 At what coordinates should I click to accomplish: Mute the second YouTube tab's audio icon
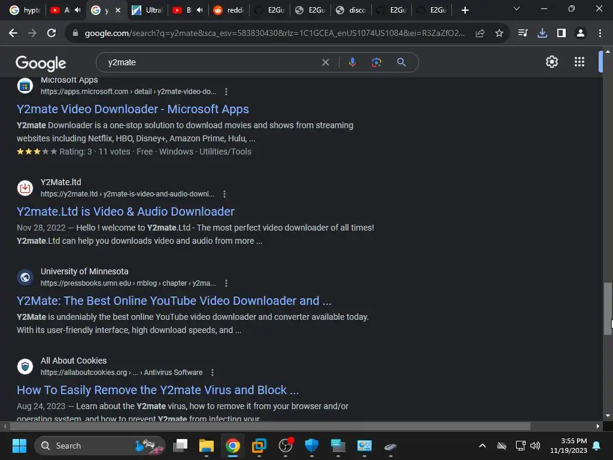coord(200,10)
